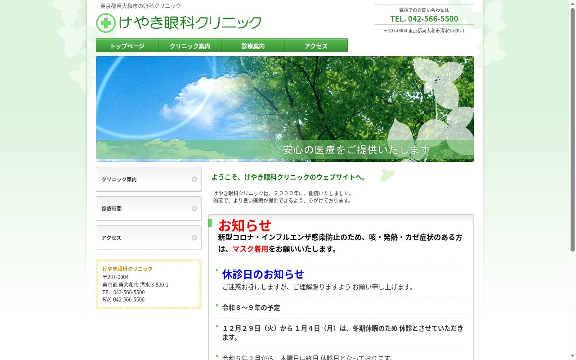Viewport: 576px width, 360px height.
Task: Click the sentence about opening in ２０００年
Action: click(283, 193)
